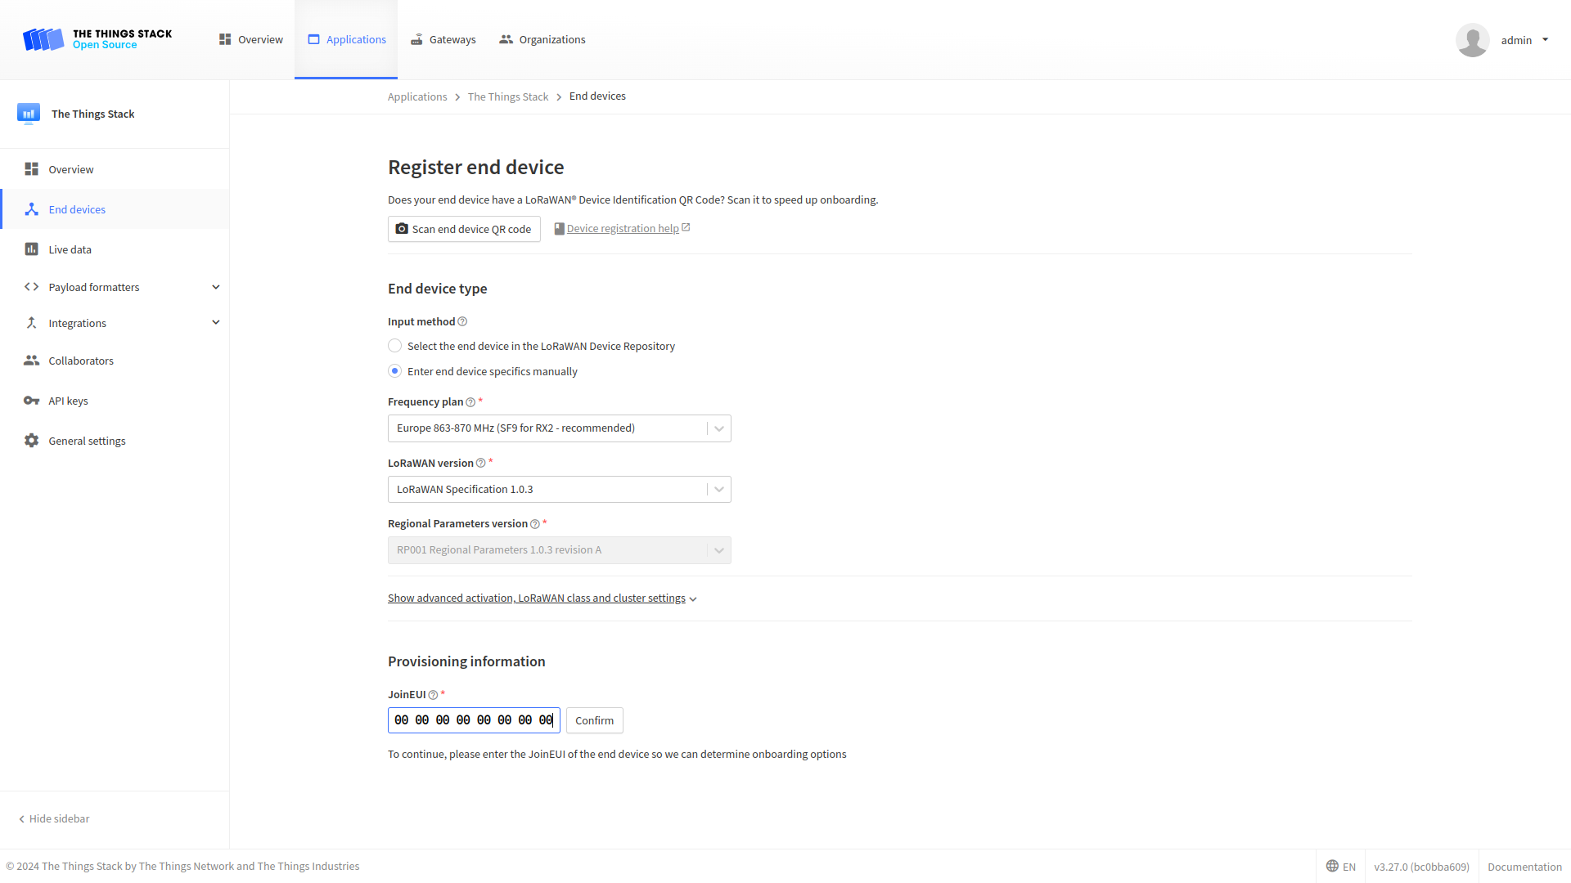
Task: Click Scan end device QR code button
Action: tap(464, 229)
